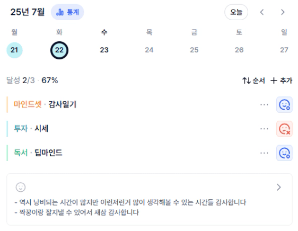This screenshot has height=231, width=298.
Task: Pick a mood on diary smiley icon
Action: point(21,188)
